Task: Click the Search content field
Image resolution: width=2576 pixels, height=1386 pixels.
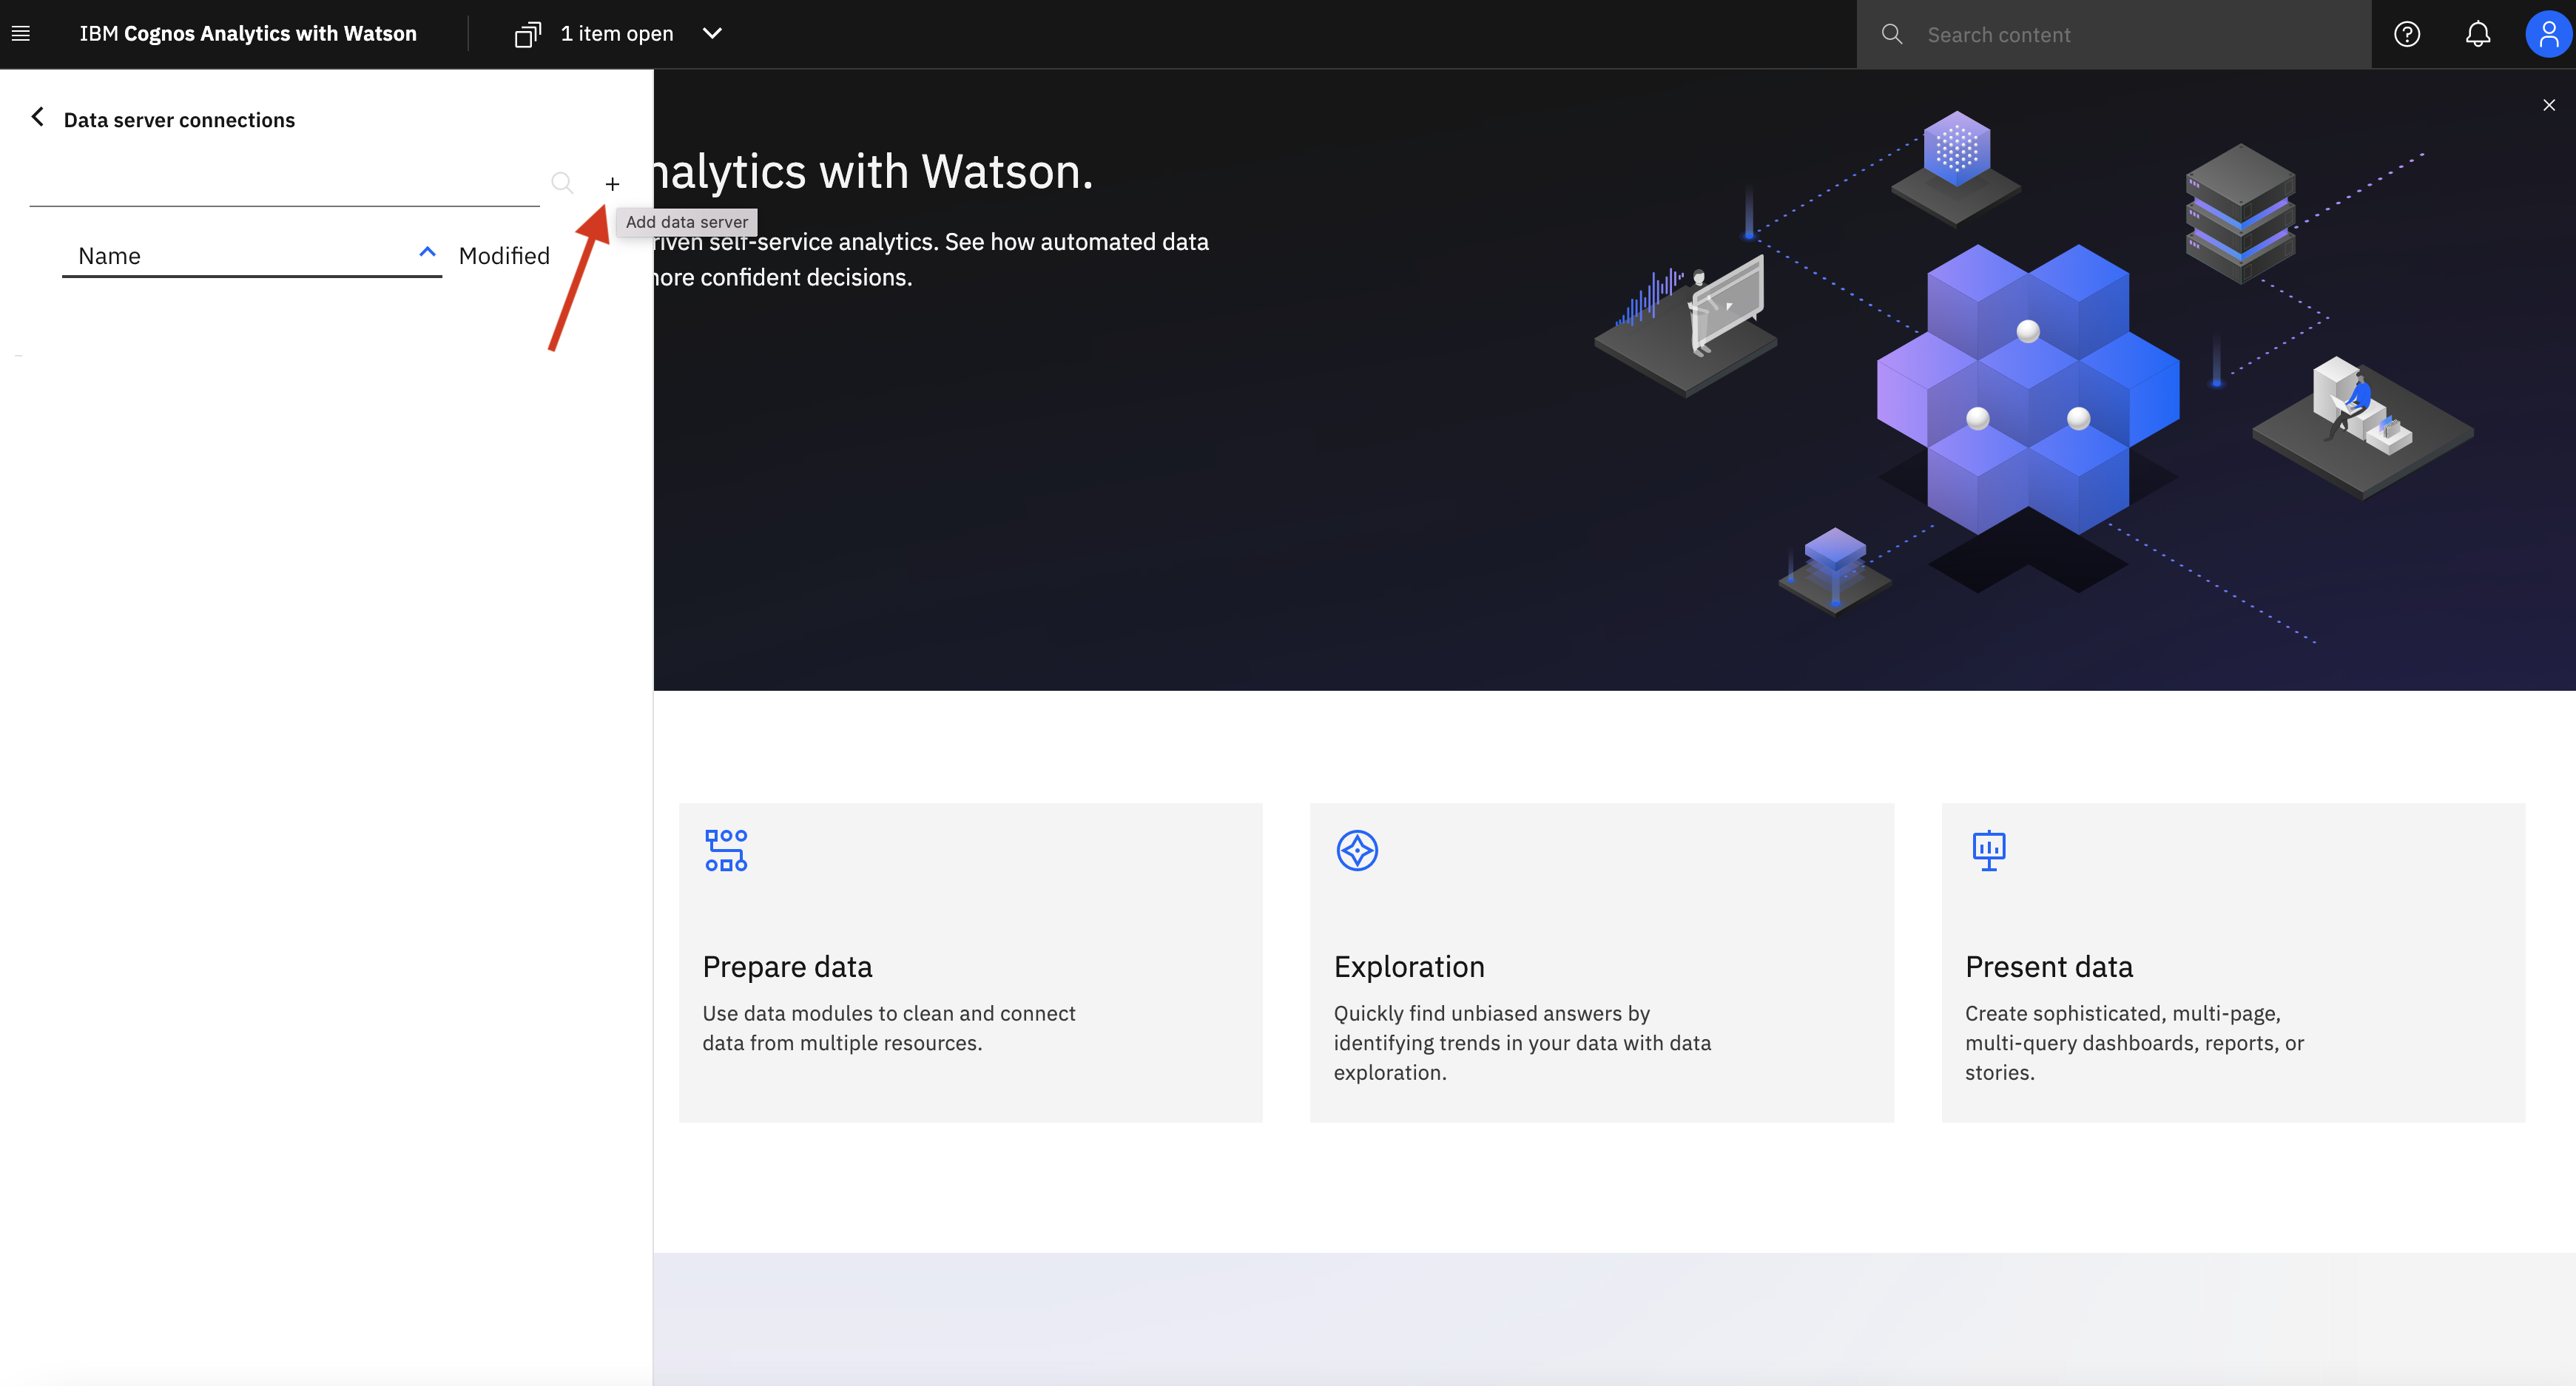Action: click(2113, 35)
